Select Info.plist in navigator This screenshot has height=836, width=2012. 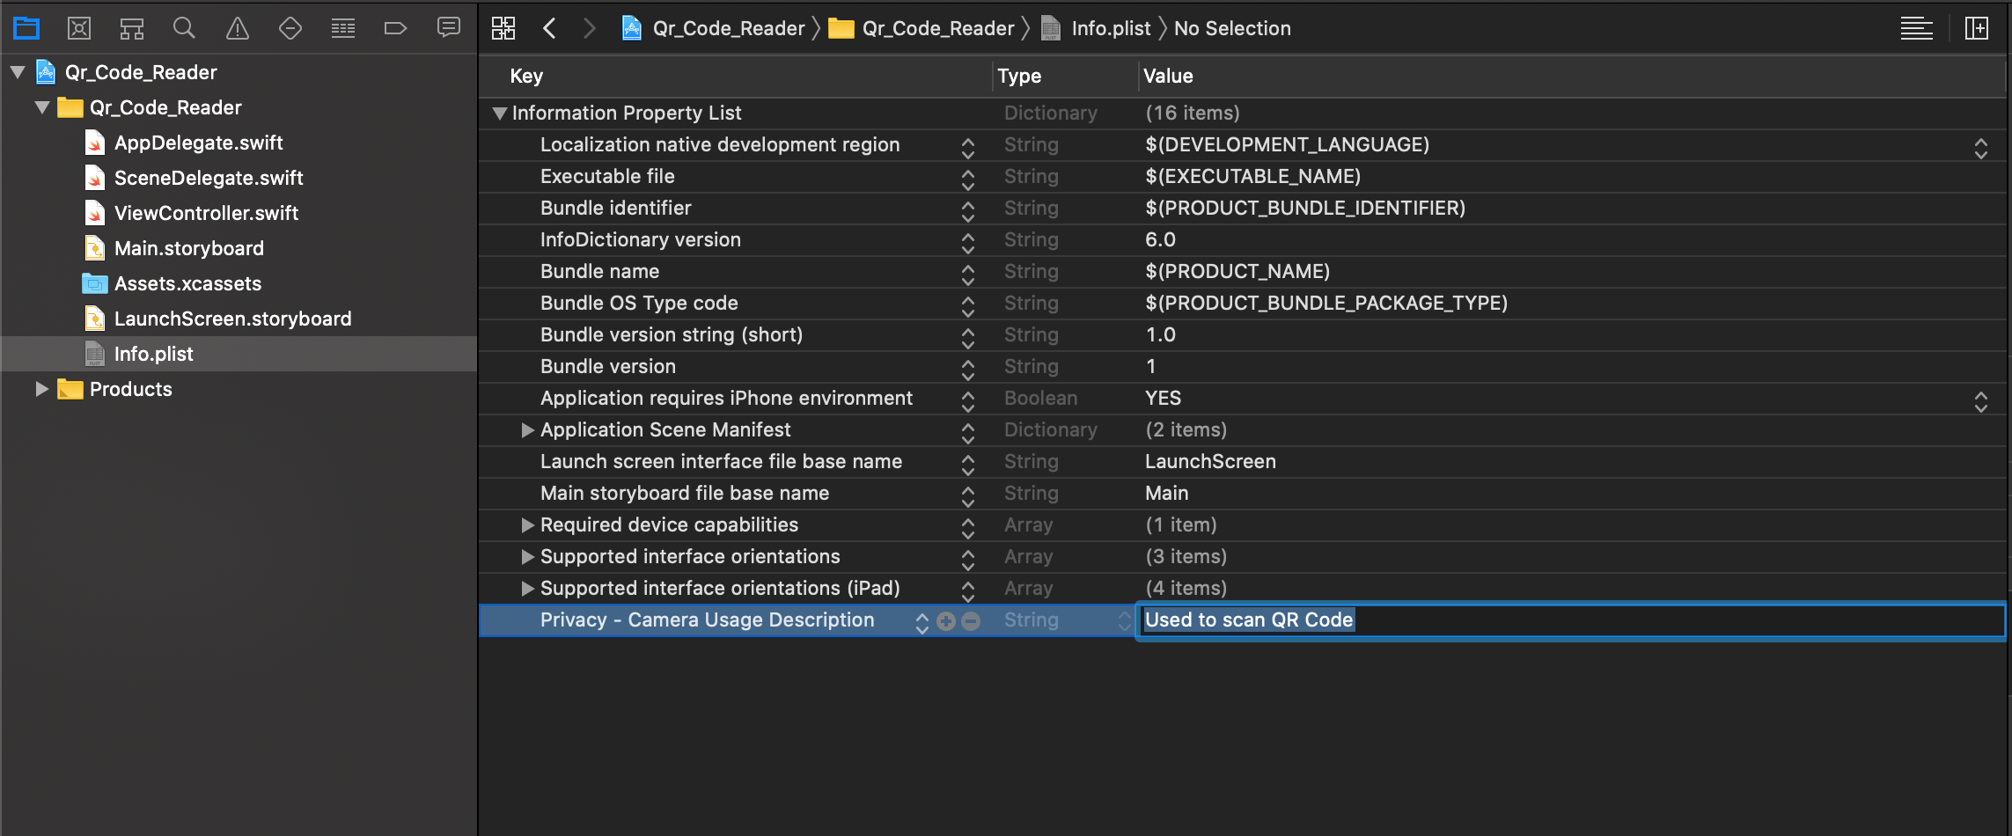153,354
